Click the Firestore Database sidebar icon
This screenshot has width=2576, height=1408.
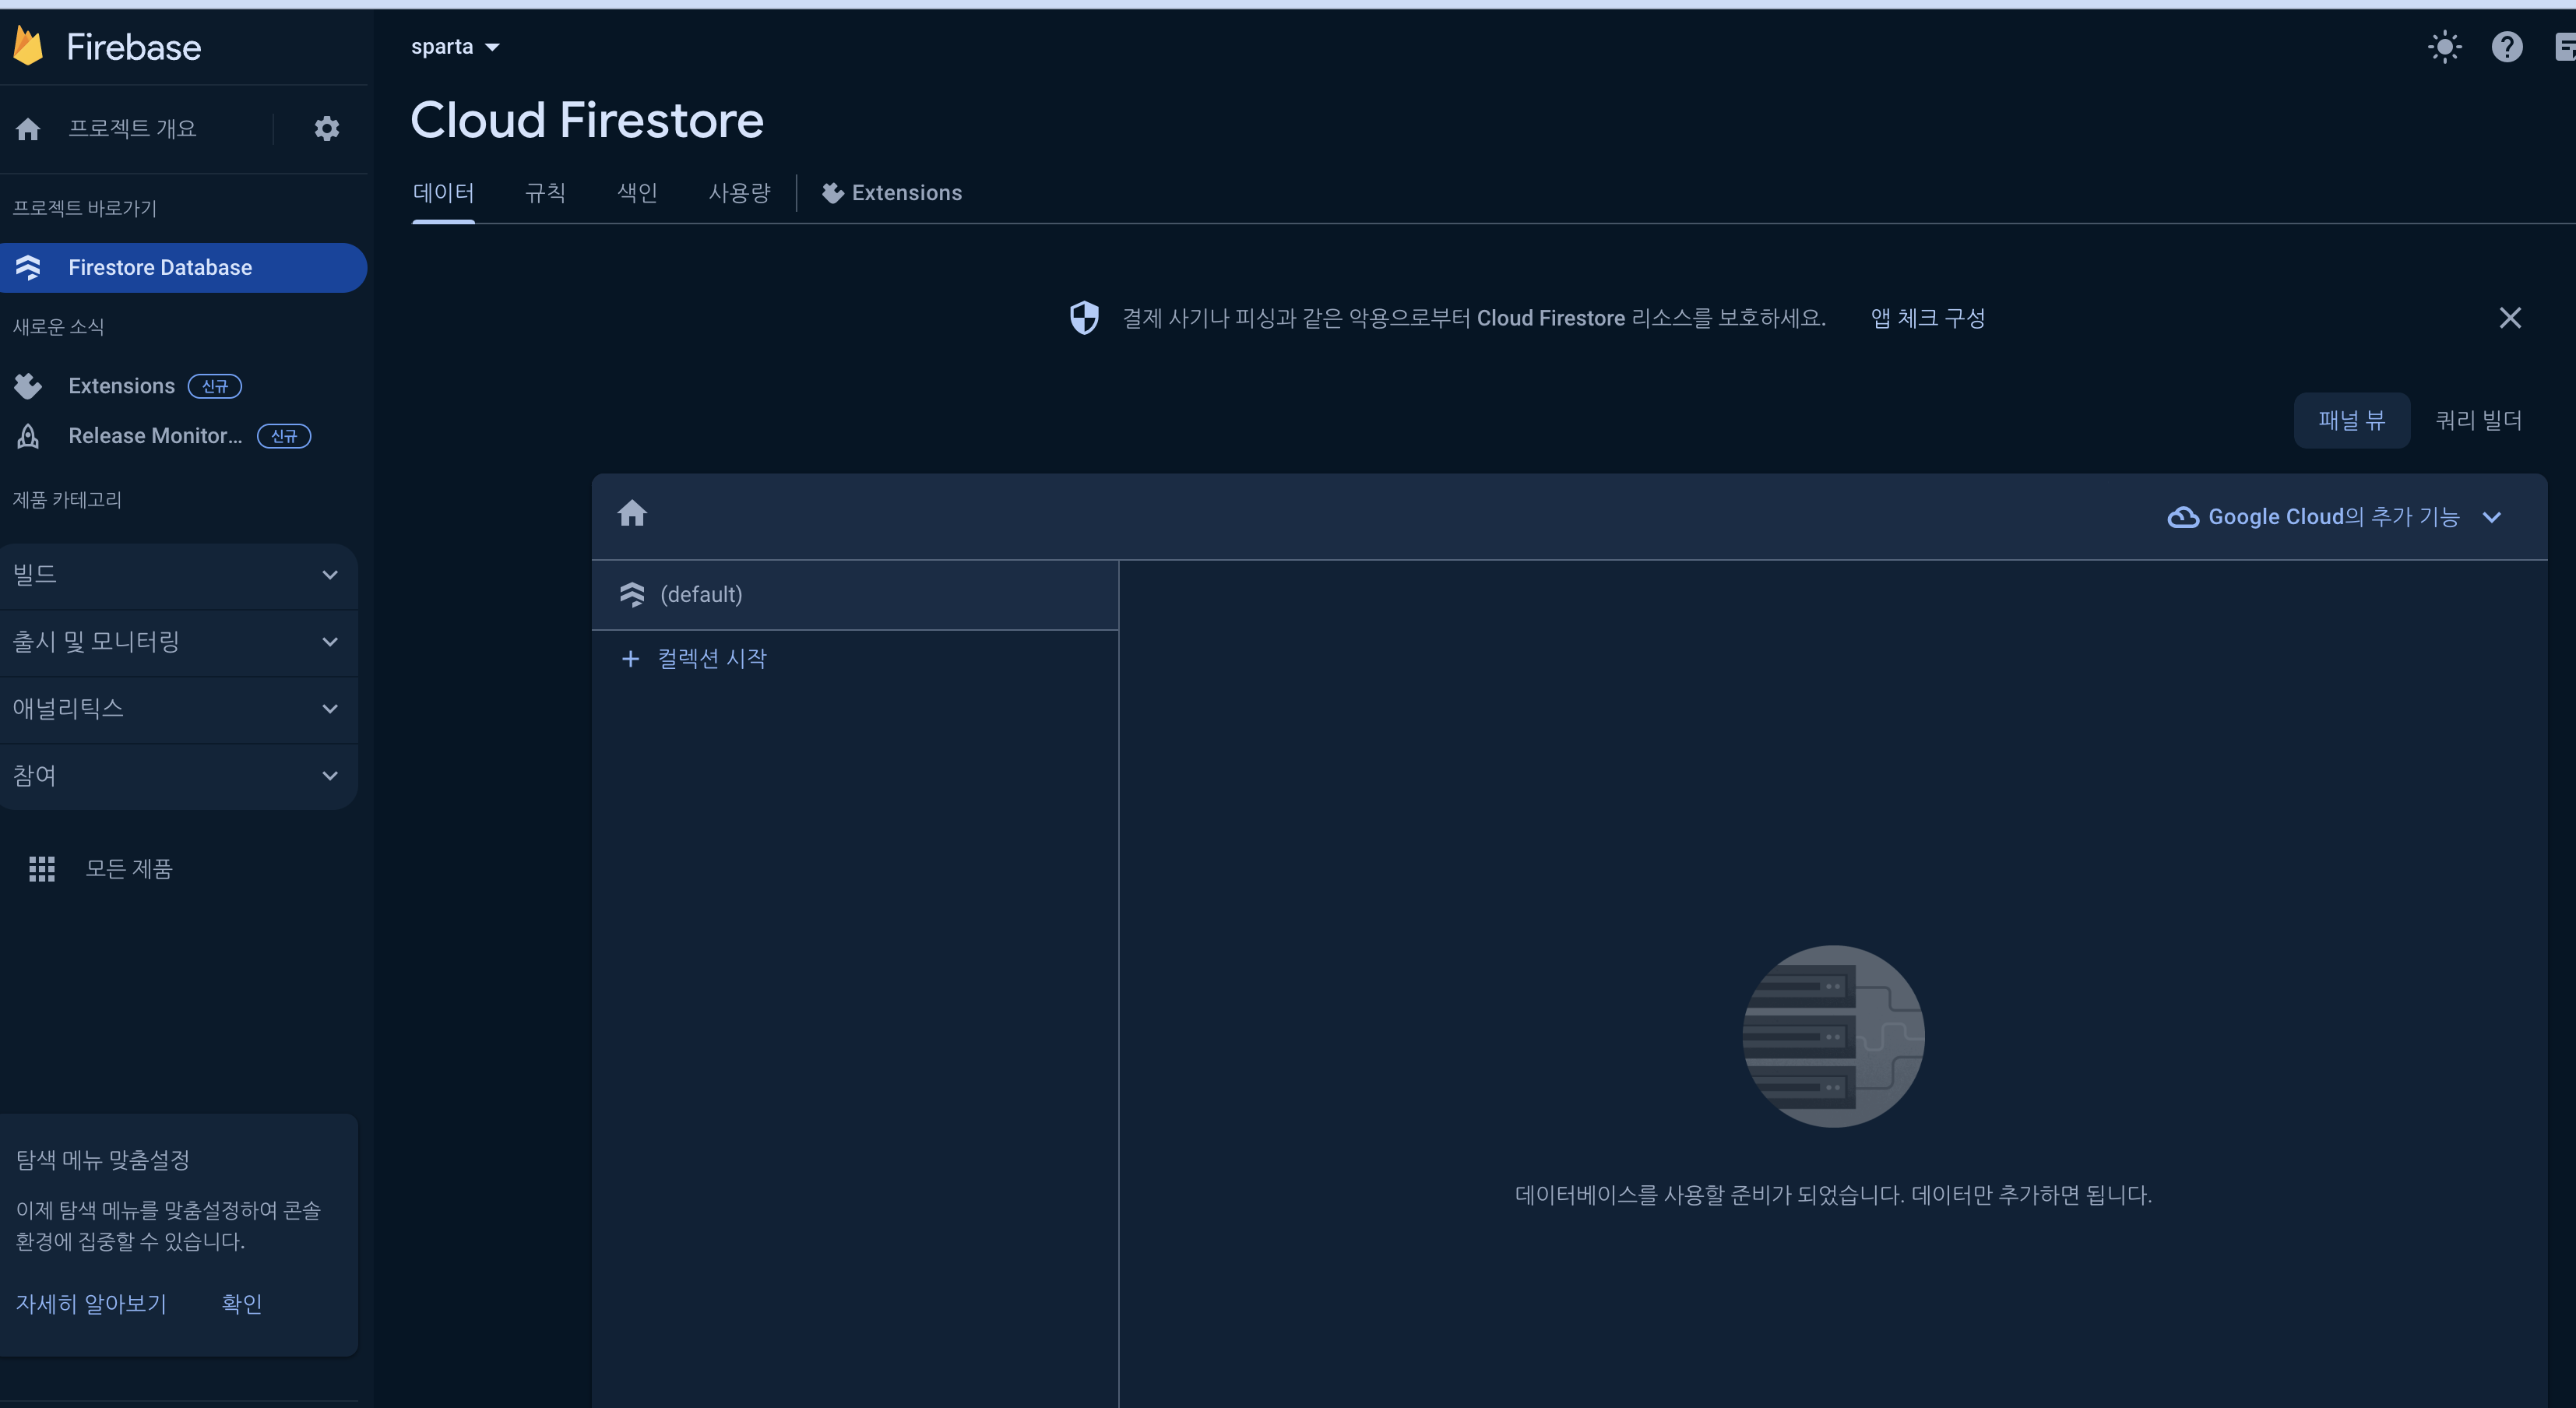pos(28,267)
